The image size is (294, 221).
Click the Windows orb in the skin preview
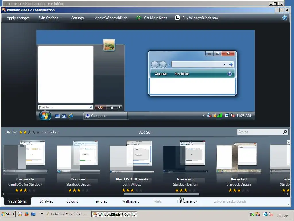(45, 115)
